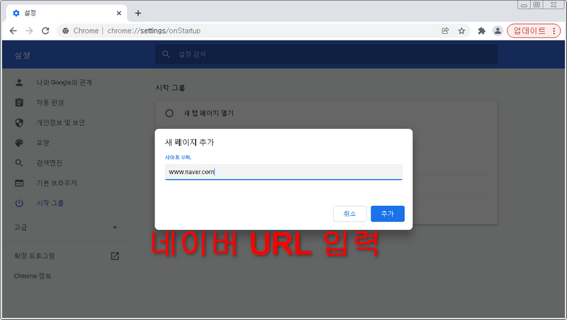Click the 확장 프로그램 open-in-new icon
Image resolution: width=567 pixels, height=320 pixels.
click(115, 256)
